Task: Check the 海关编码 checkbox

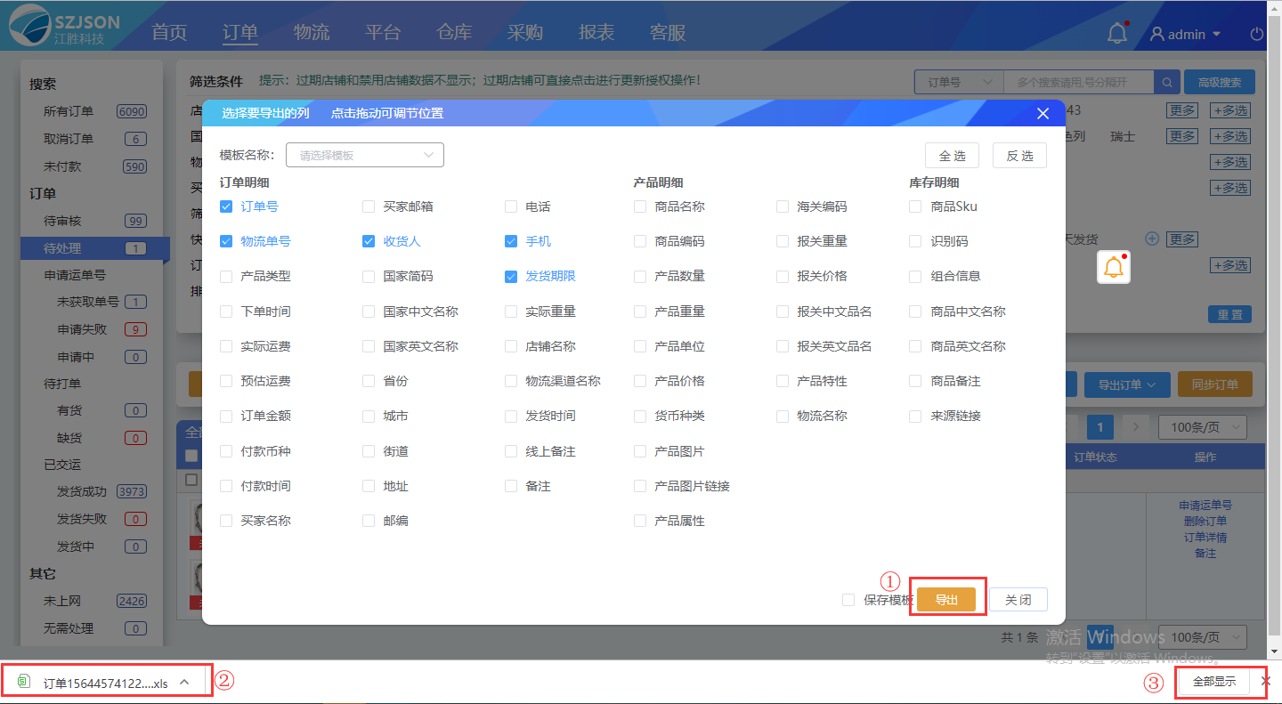Action: click(x=783, y=206)
